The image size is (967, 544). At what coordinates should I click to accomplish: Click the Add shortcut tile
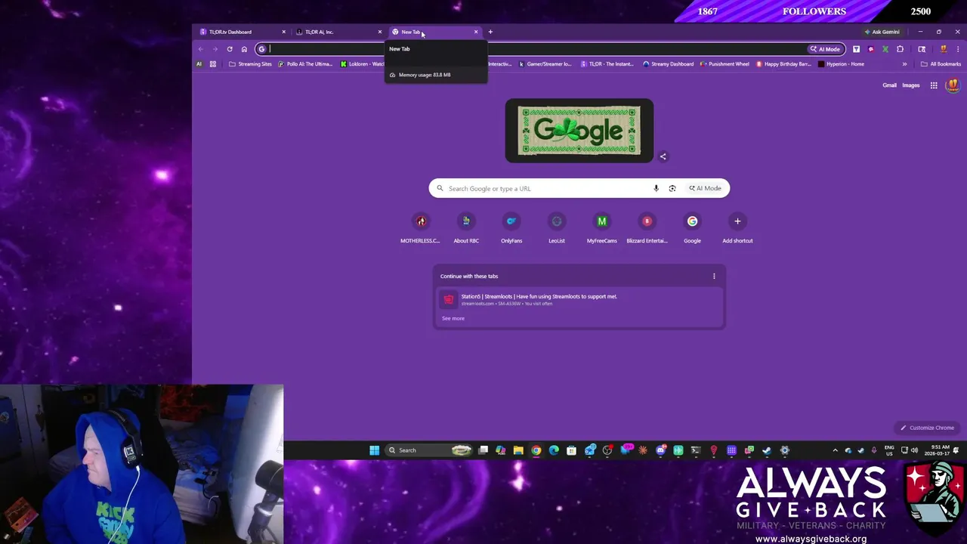pos(737,228)
